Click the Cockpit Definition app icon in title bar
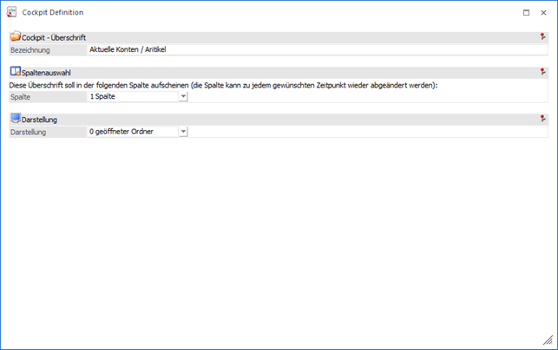 tap(10, 13)
